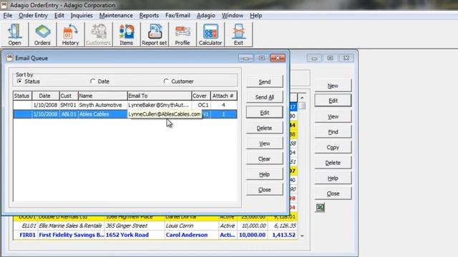Click View in the customers window

(x=333, y=116)
